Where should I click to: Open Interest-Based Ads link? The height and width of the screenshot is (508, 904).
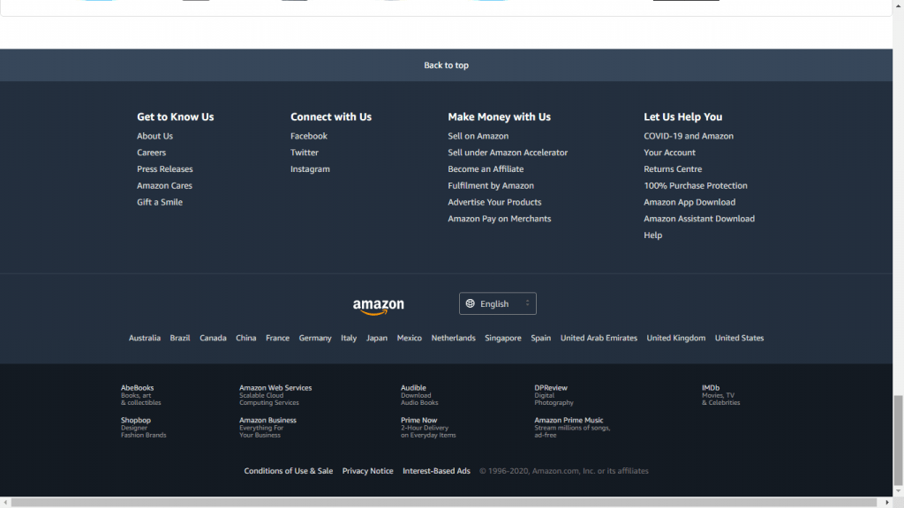[x=436, y=471]
